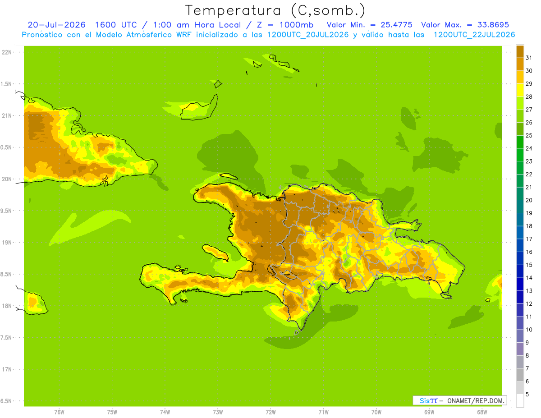Pick the brown swatch above scale label 31
Screen dimensions: 541x418
click(x=520, y=51)
